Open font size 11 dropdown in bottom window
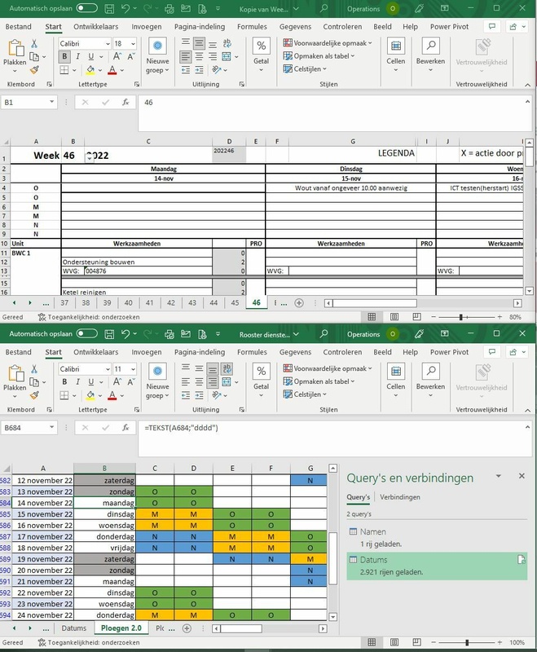Image resolution: width=537 pixels, height=652 pixels. tap(133, 369)
